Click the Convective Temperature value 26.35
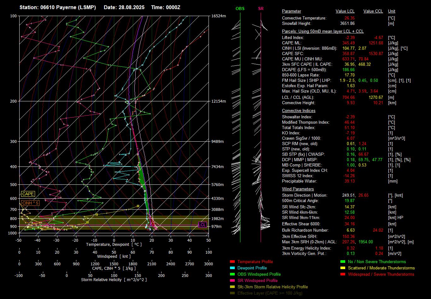Viewport: 431px width, 299px height. pyautogui.click(x=350, y=18)
